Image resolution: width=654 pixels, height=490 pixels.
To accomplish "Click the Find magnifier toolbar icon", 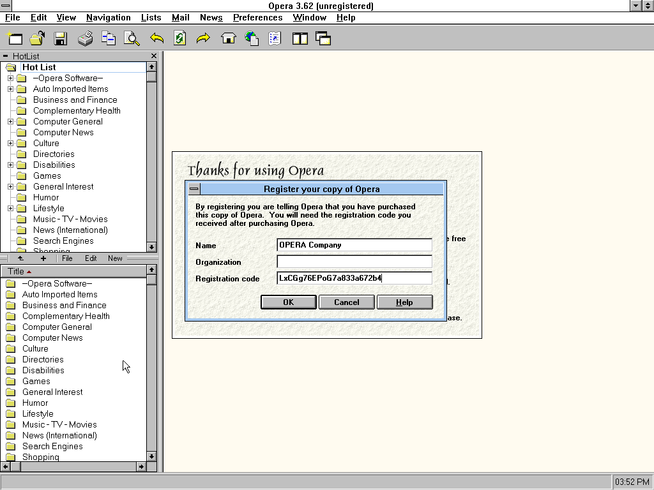I will pyautogui.click(x=132, y=38).
